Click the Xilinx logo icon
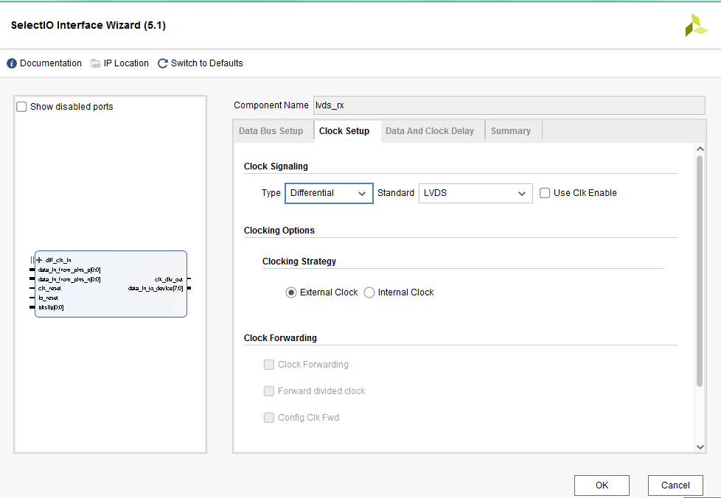Viewport: 721px width, 498px height. 696,25
